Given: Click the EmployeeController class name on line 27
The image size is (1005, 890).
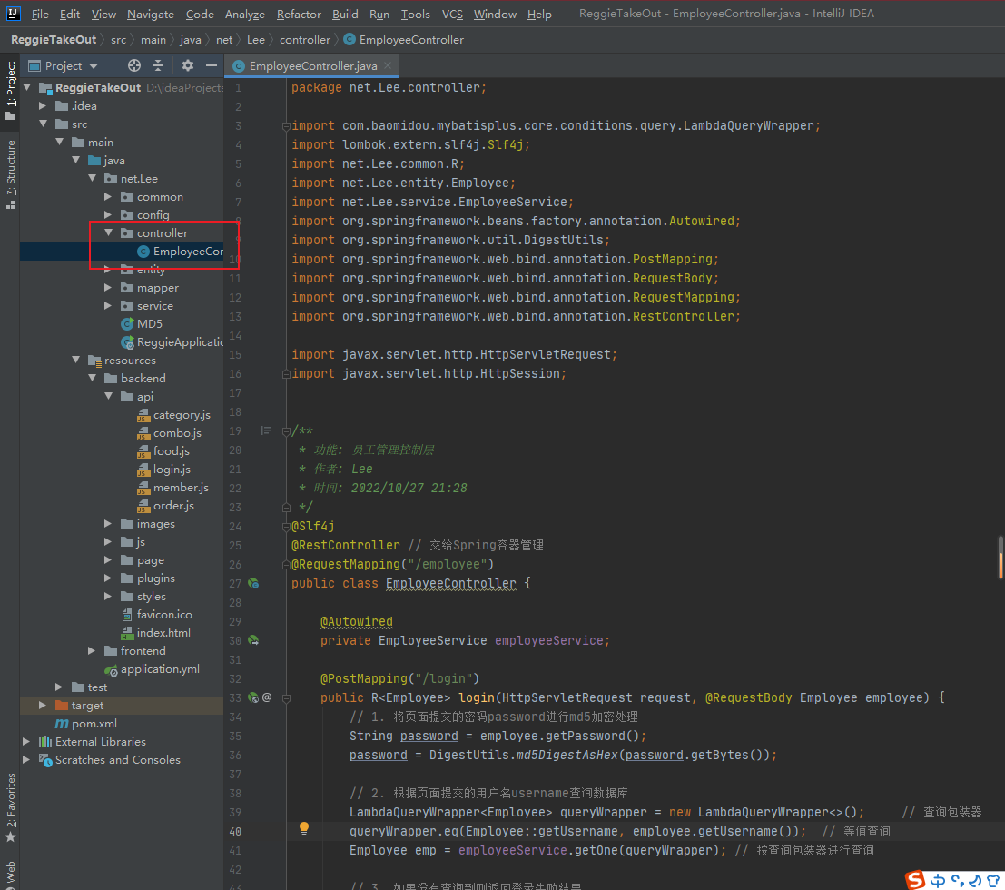Looking at the screenshot, I should (x=450, y=583).
